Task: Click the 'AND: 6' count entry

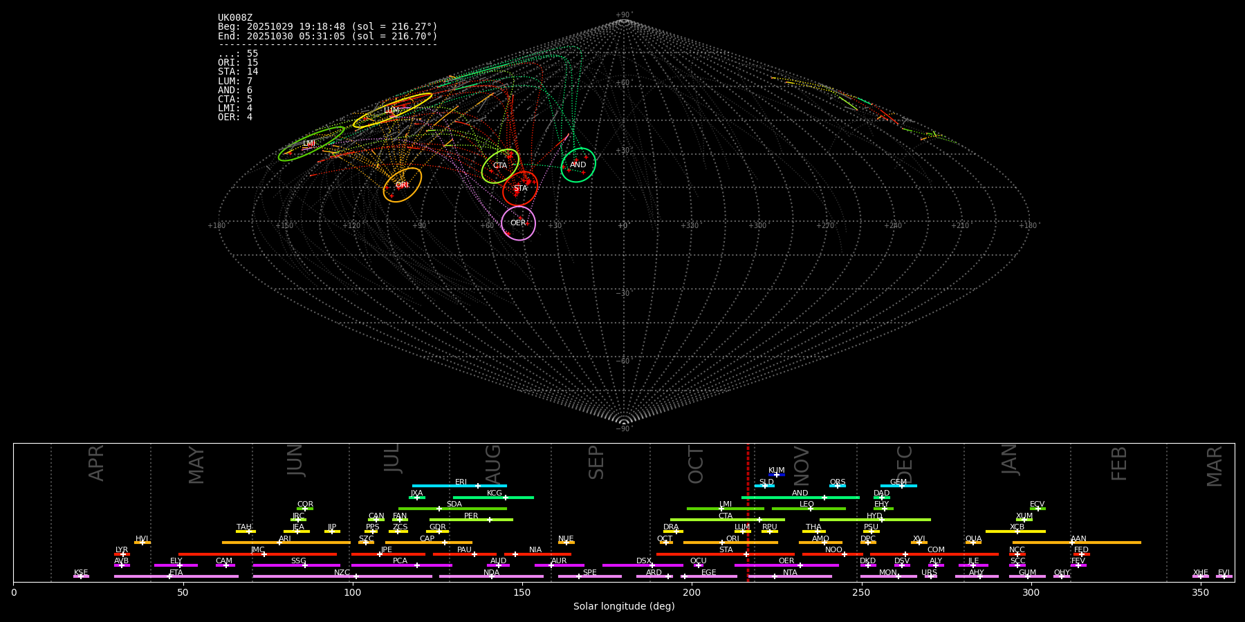Action: click(x=235, y=91)
